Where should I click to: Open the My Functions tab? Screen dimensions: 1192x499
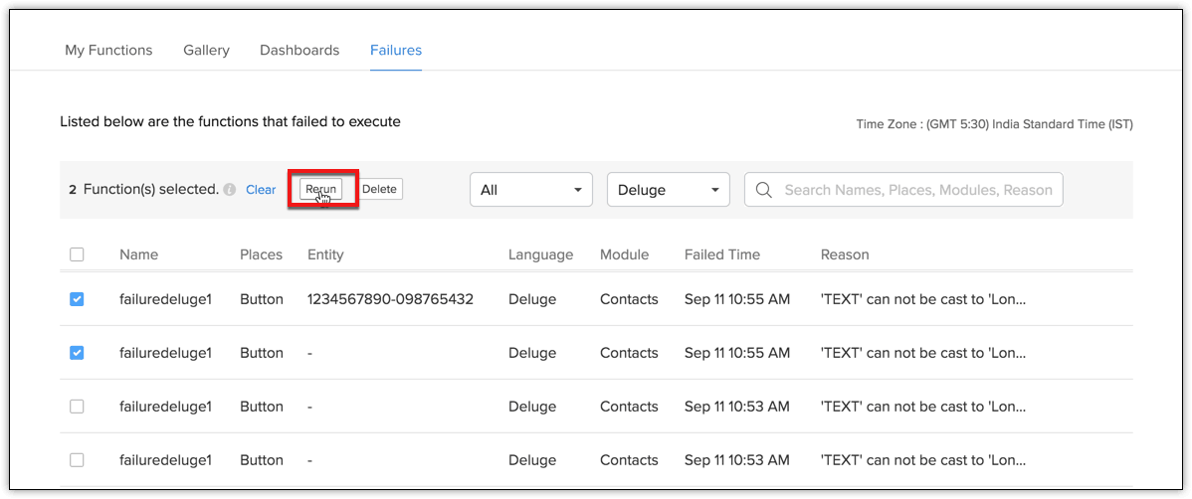[108, 50]
